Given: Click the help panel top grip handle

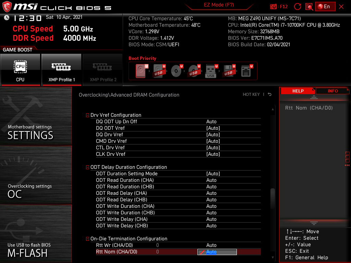Looking at the screenshot, I should 314,97.
